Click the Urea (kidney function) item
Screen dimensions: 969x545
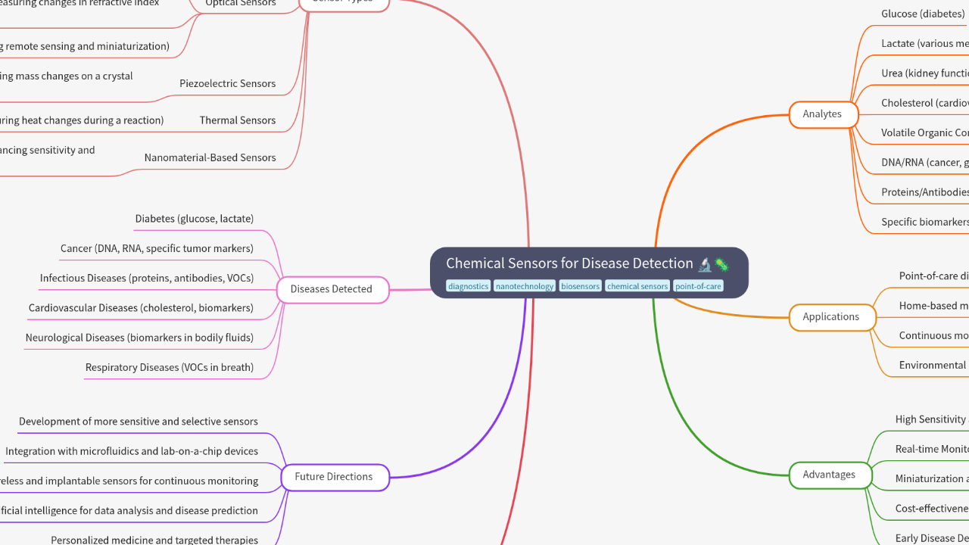[x=924, y=73]
